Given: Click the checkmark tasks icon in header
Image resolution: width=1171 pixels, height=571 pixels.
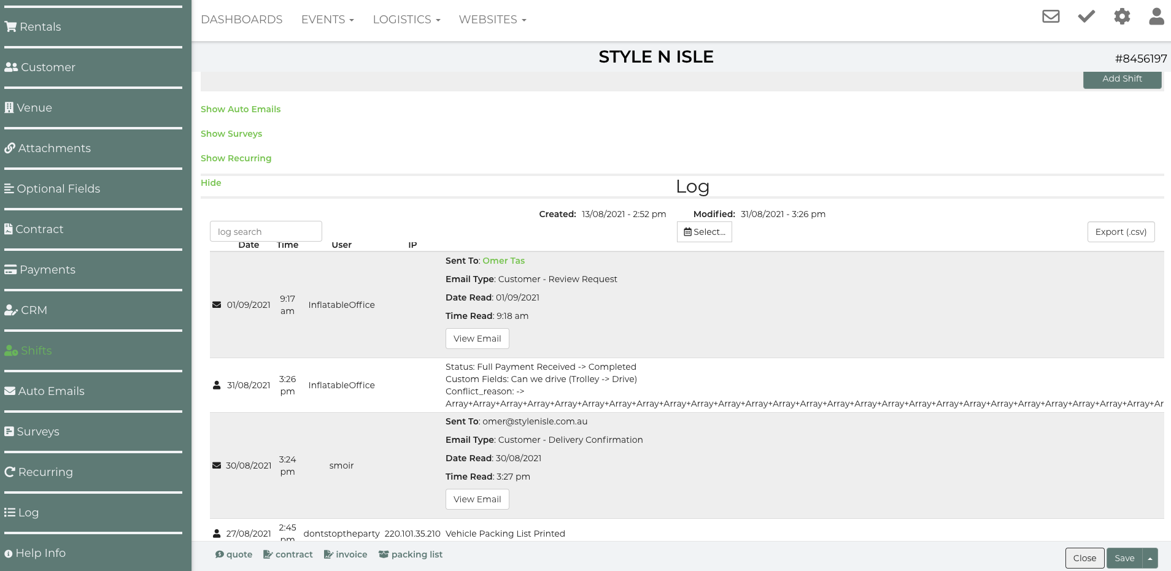Looking at the screenshot, I should 1086,17.
